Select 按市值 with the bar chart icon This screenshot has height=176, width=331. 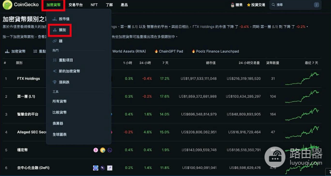click(x=61, y=19)
